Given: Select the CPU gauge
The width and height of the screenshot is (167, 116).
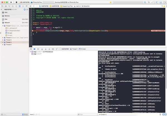Looking at the screenshot, I should coord(14,13).
